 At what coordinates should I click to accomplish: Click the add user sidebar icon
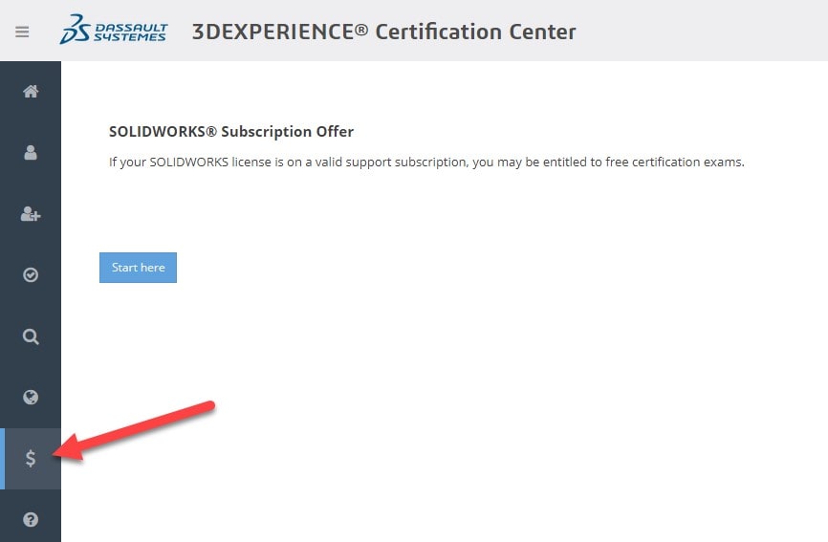(31, 214)
